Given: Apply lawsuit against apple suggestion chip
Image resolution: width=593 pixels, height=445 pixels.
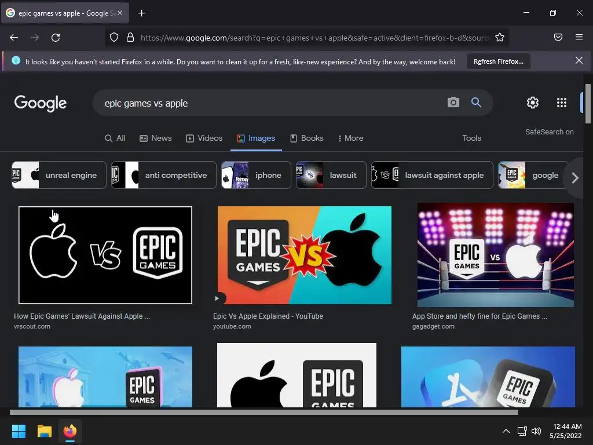Looking at the screenshot, I should [432, 175].
